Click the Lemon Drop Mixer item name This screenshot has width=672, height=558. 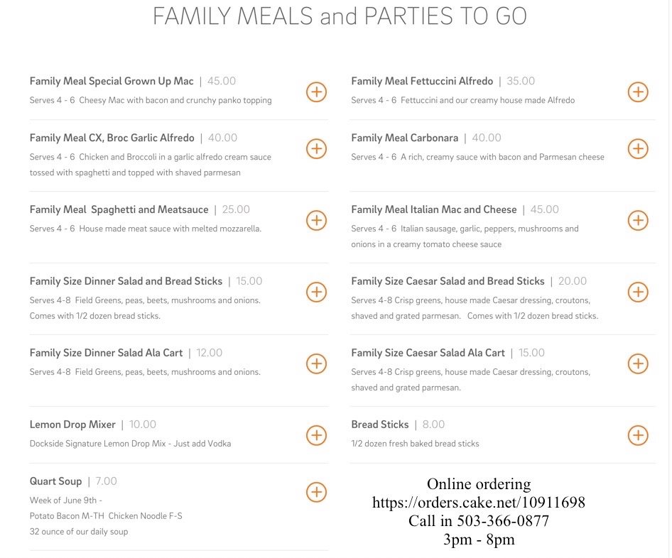72,425
